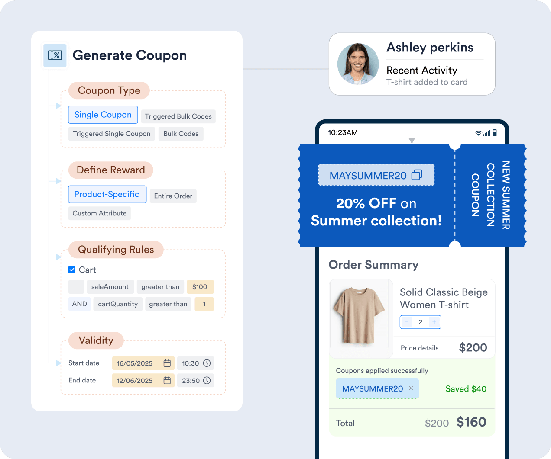Click the Ashley perkins name heading

tap(430, 48)
